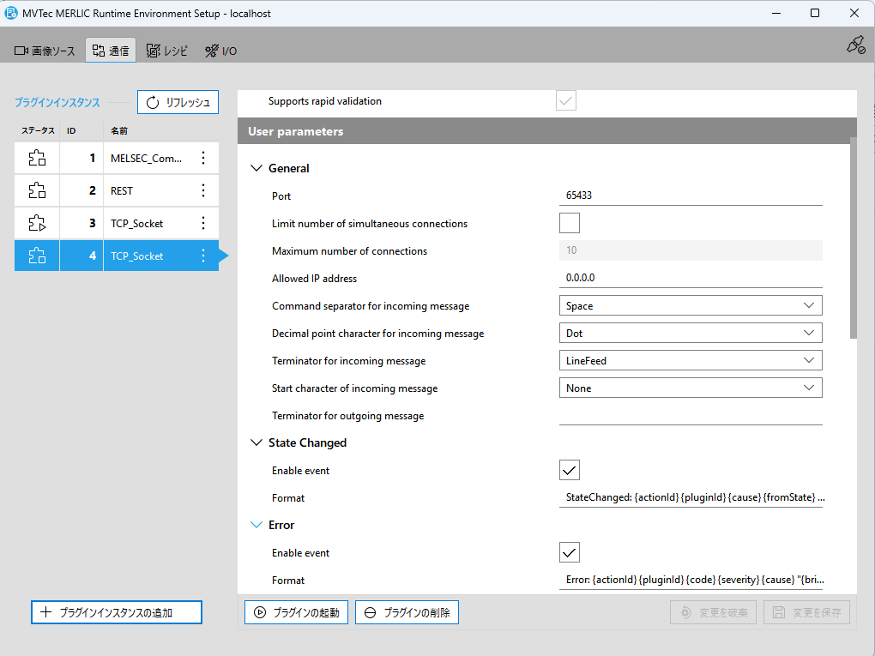875x656 pixels.
Task: Click the status icon of plugin ID 4
Action: [x=38, y=256]
